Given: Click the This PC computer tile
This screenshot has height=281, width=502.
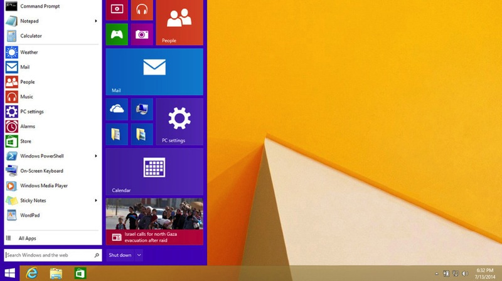Looking at the screenshot, I should [142, 109].
